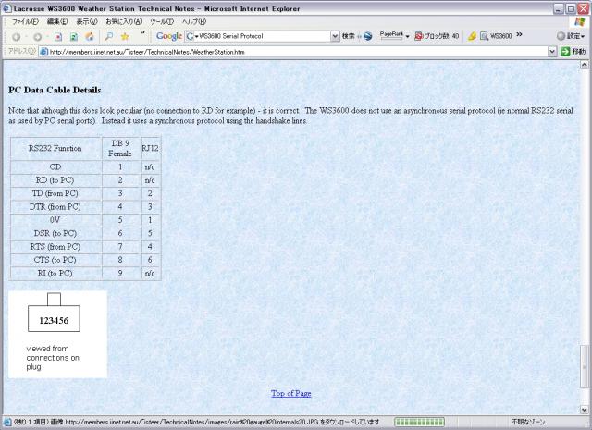Open the 編集(E) menu

point(57,22)
